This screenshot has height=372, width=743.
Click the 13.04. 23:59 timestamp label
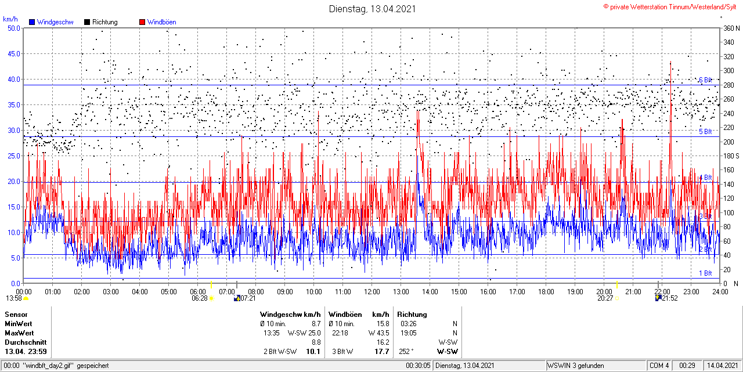[x=26, y=352]
